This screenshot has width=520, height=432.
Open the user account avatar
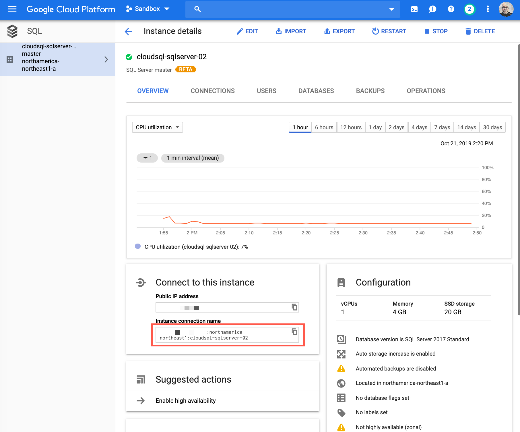tap(506, 9)
